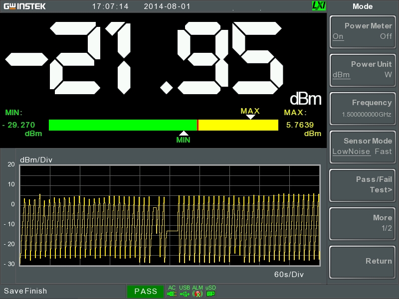Turn Power Meter Off
This screenshot has height=299, width=399.
[386, 36]
